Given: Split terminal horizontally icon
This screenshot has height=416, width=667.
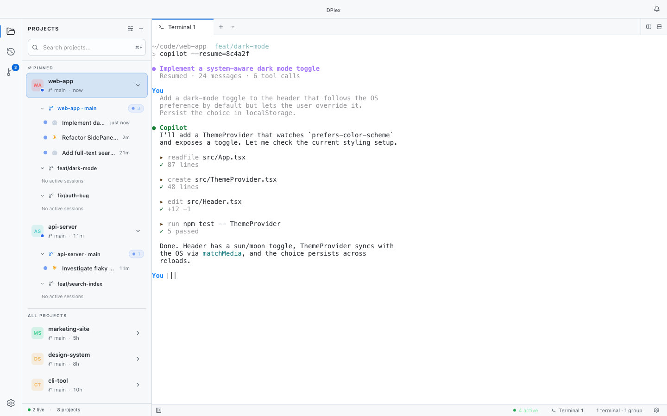Looking at the screenshot, I should [659, 27].
